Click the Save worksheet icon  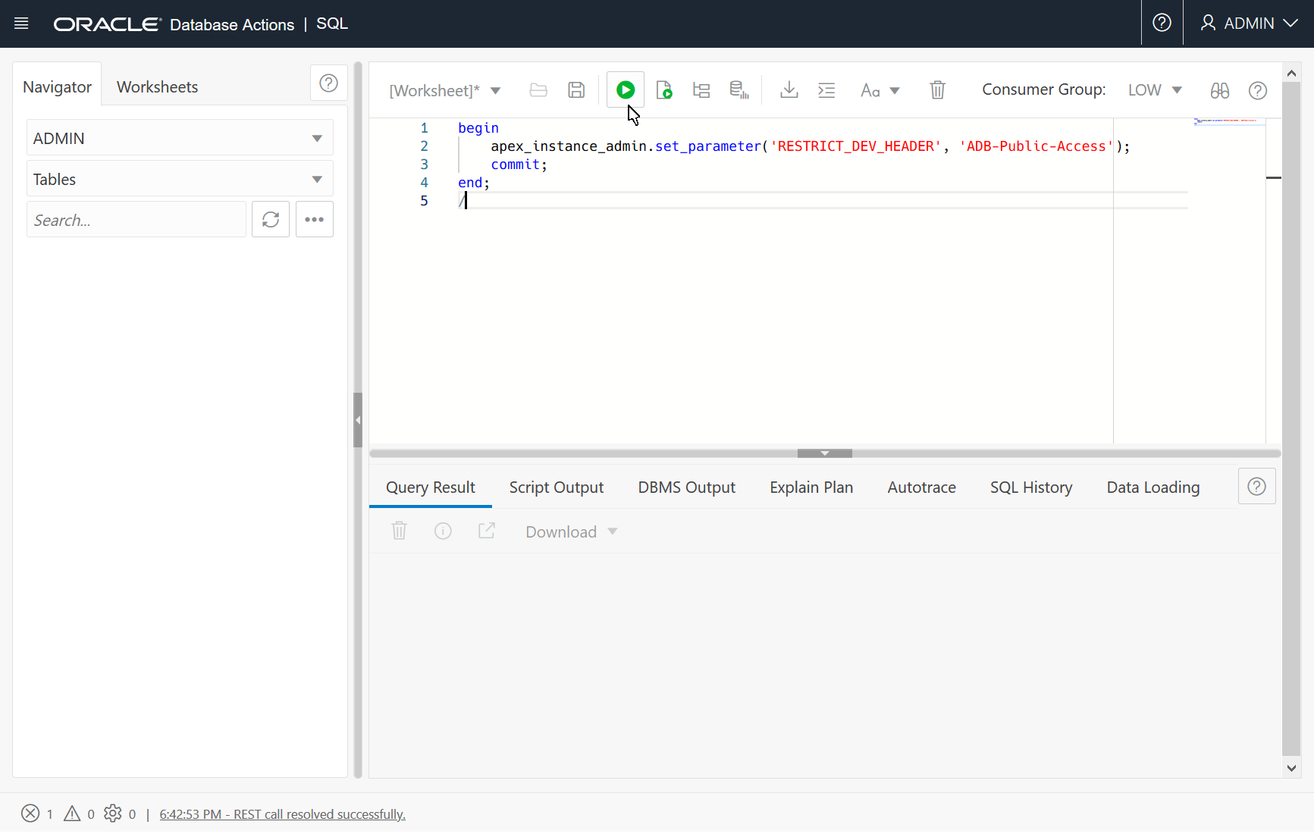pyautogui.click(x=576, y=89)
